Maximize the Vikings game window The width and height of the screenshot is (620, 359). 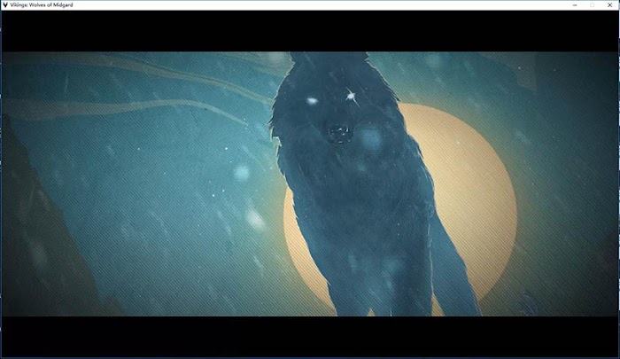(592, 4)
